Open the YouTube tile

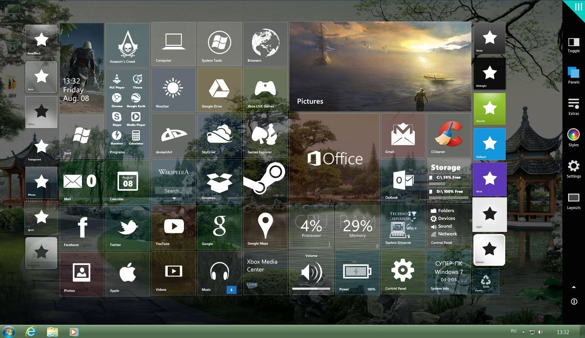click(174, 227)
